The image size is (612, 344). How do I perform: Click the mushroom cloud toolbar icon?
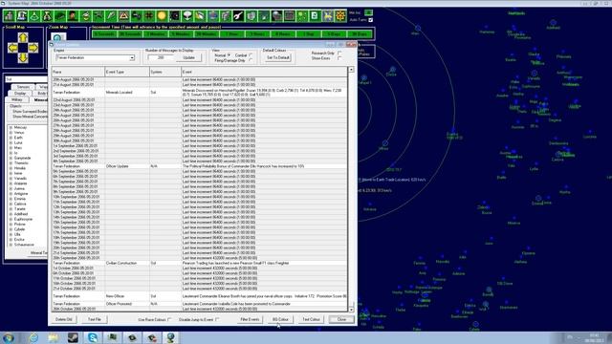[187, 16]
